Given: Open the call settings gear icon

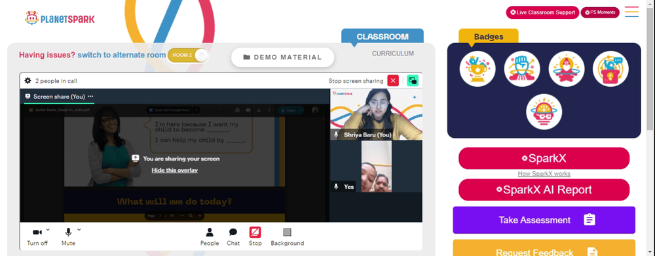Looking at the screenshot, I should (x=28, y=81).
